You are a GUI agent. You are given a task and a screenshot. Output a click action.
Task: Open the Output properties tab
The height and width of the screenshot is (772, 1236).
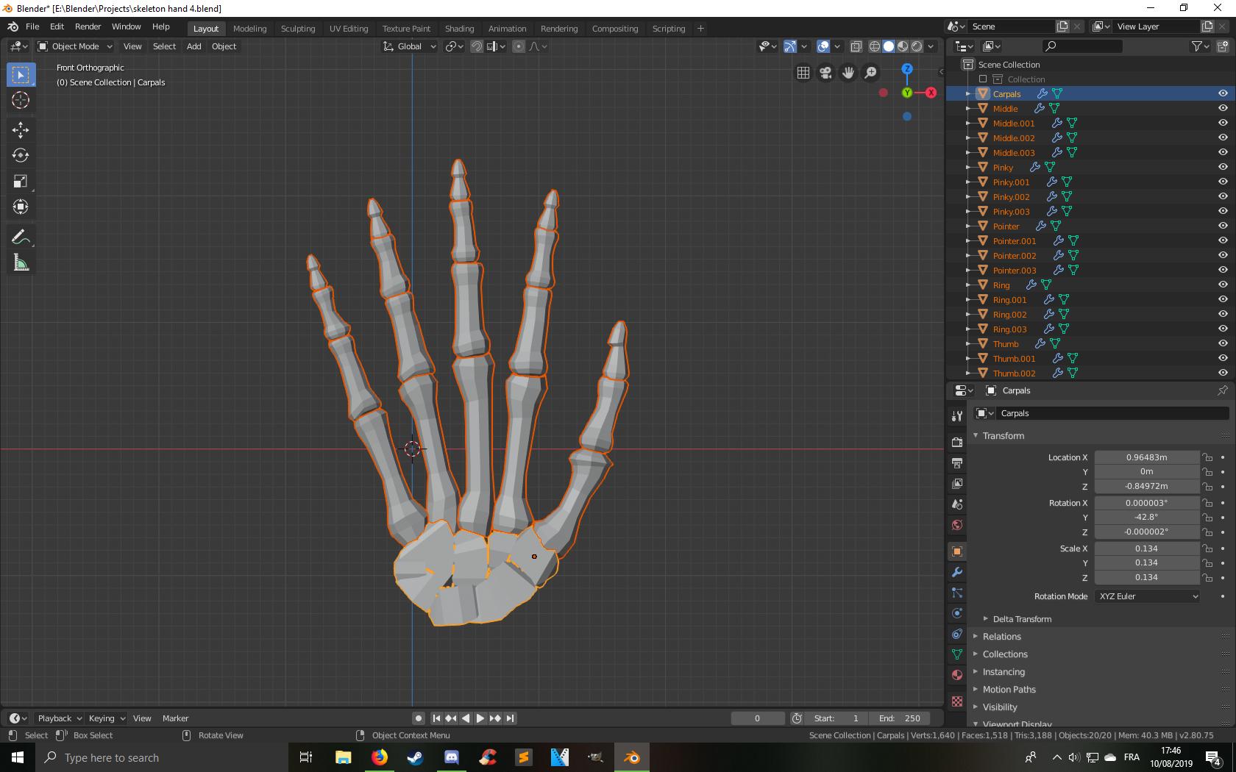pos(957,463)
